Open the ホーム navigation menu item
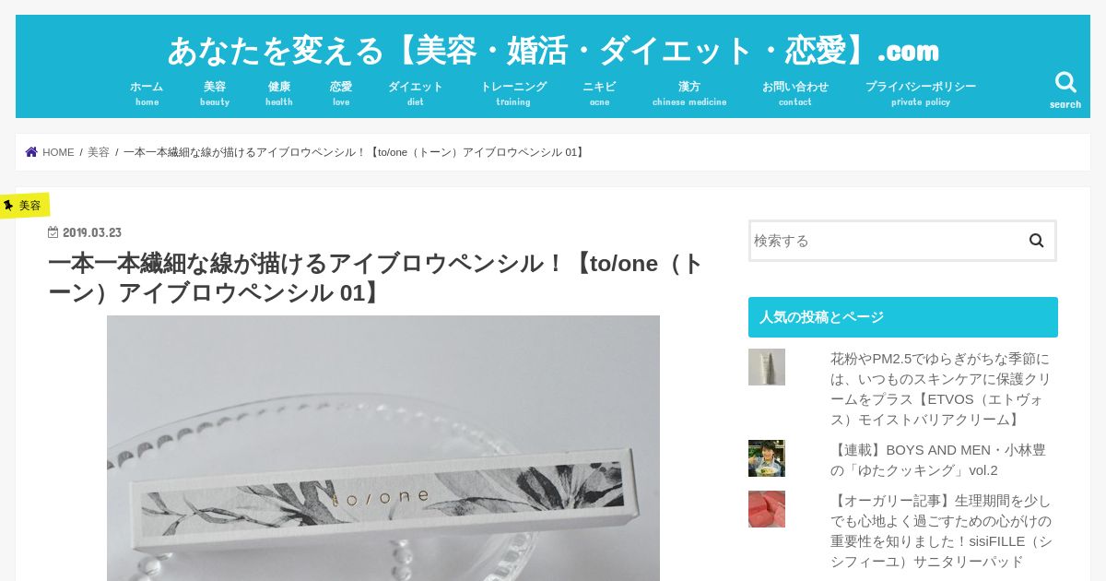Screen dimensions: 1106x581 (x=147, y=93)
